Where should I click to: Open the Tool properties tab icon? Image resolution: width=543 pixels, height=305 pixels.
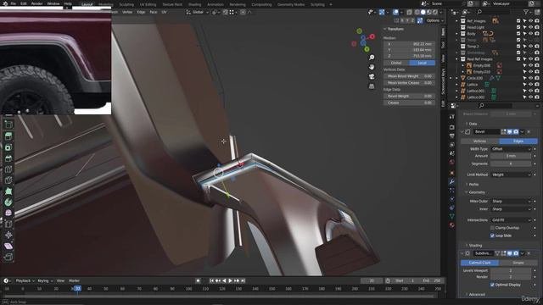[451, 117]
